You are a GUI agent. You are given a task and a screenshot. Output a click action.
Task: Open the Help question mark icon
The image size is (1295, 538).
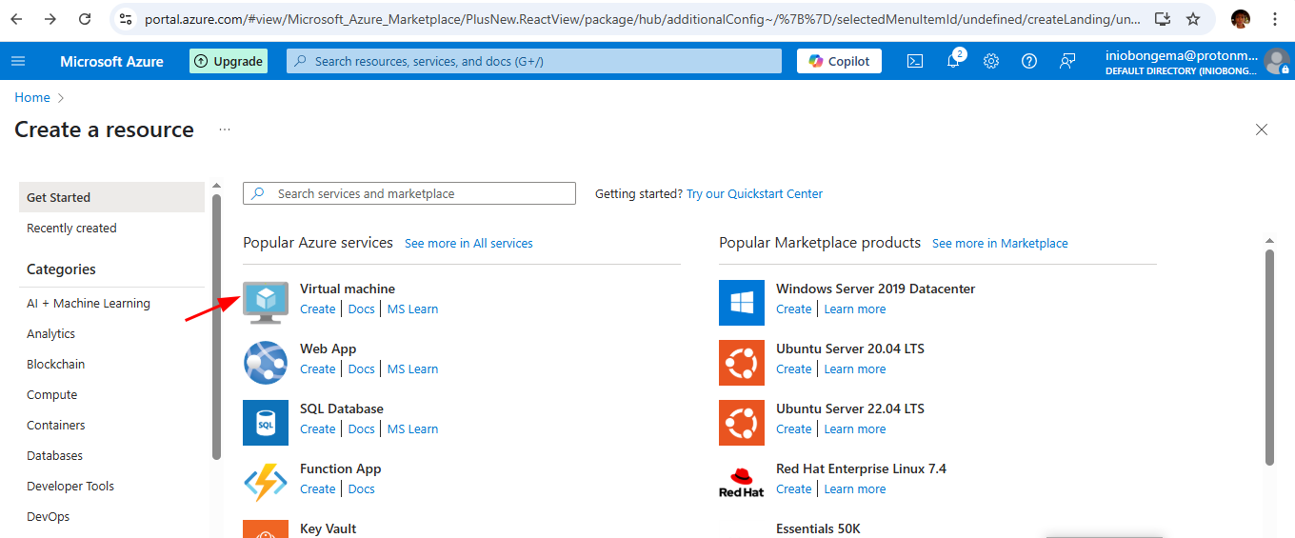coord(1029,61)
